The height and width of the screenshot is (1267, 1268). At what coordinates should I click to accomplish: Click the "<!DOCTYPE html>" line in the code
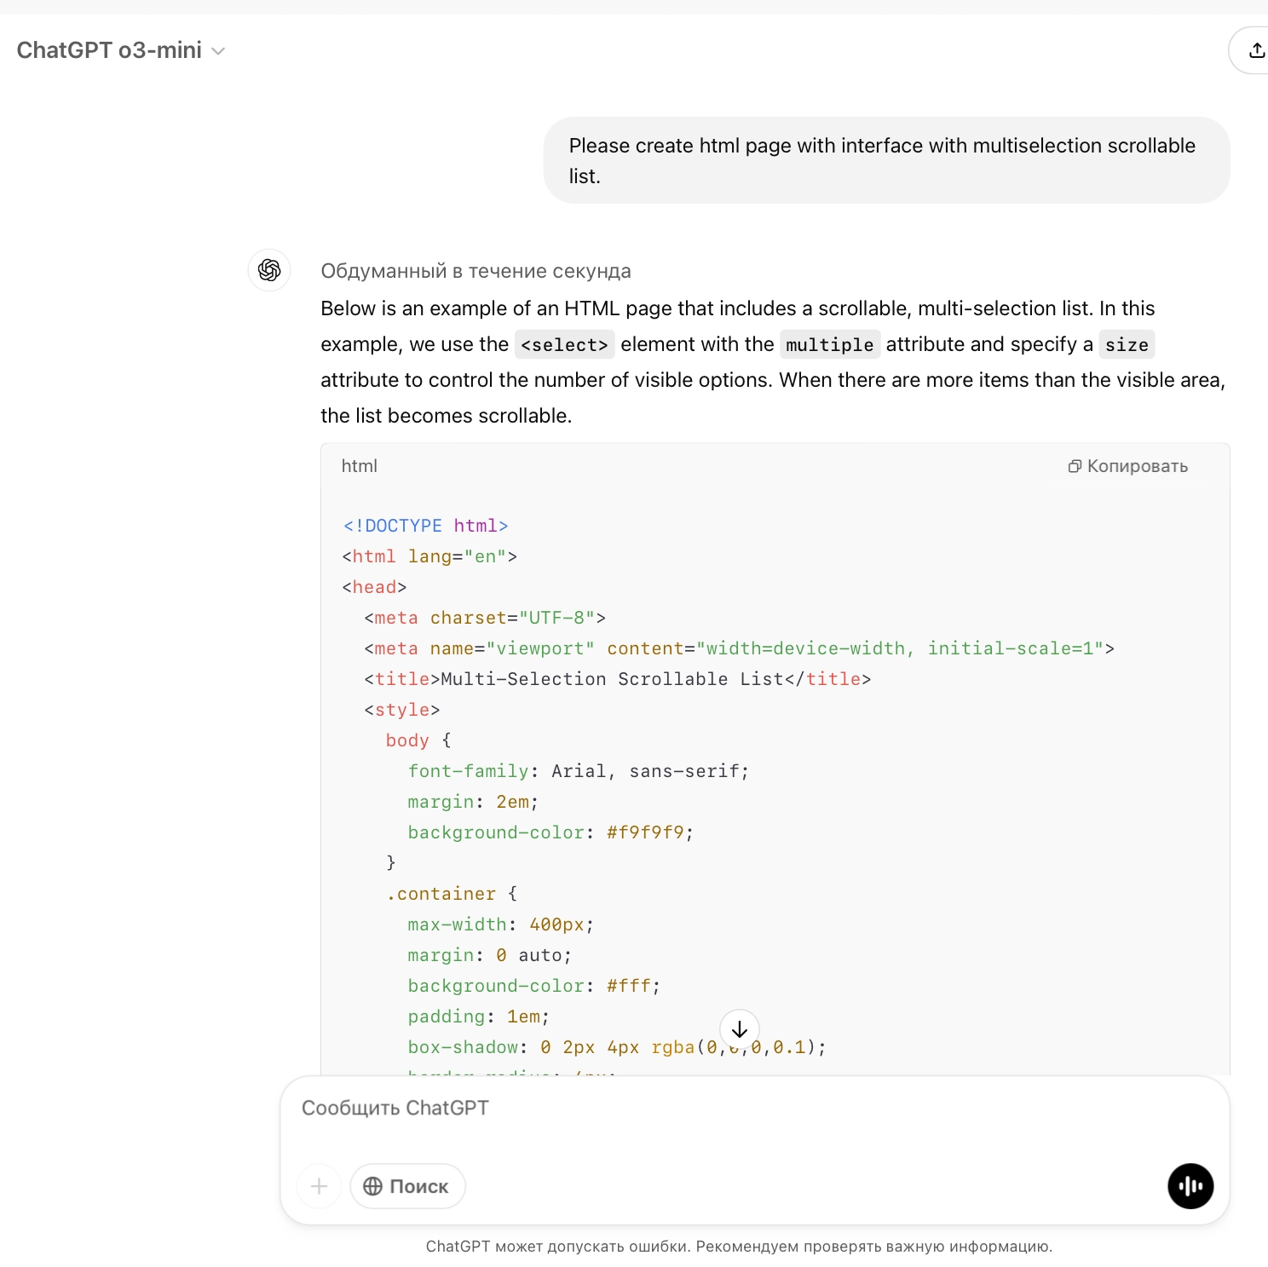[425, 526]
